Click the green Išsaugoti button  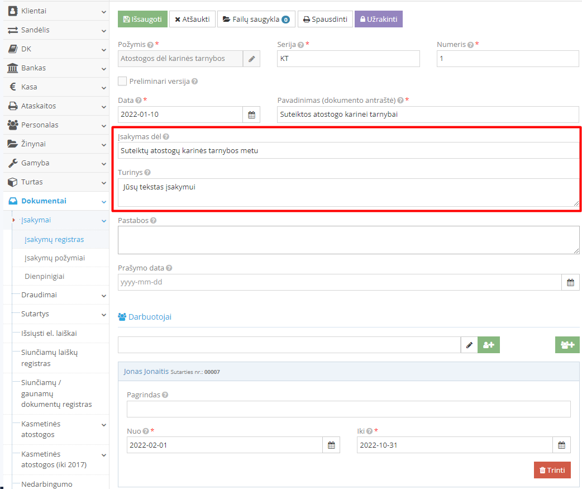point(142,19)
